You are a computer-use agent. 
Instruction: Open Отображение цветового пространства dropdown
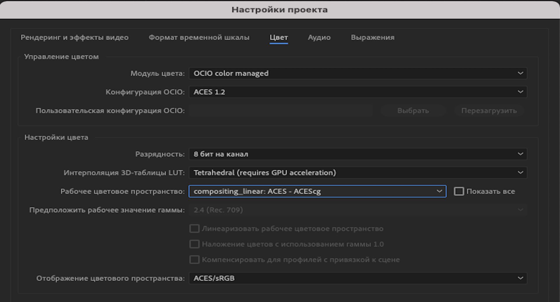[358, 278]
